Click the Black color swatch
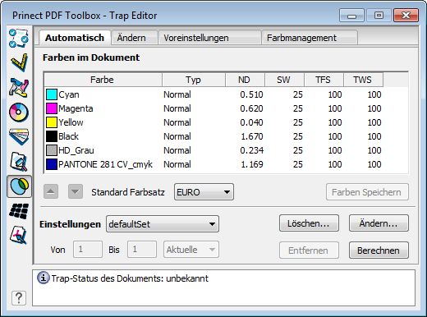 click(52, 136)
